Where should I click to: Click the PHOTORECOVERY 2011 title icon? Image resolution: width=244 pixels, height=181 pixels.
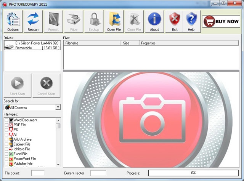point(5,5)
